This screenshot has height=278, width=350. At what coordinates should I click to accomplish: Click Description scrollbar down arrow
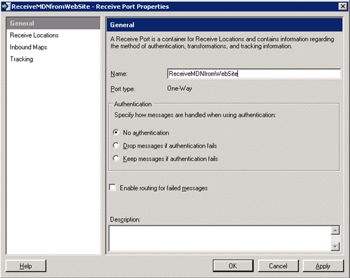click(x=335, y=246)
